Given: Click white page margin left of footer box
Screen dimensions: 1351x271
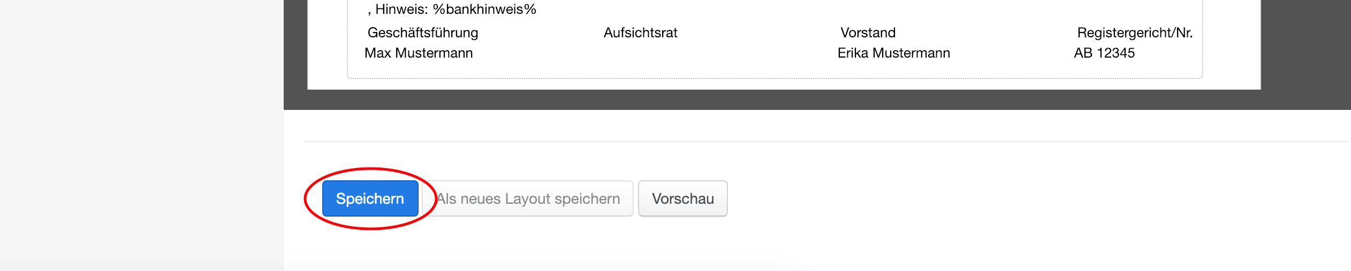Looking at the screenshot, I should [x=327, y=43].
